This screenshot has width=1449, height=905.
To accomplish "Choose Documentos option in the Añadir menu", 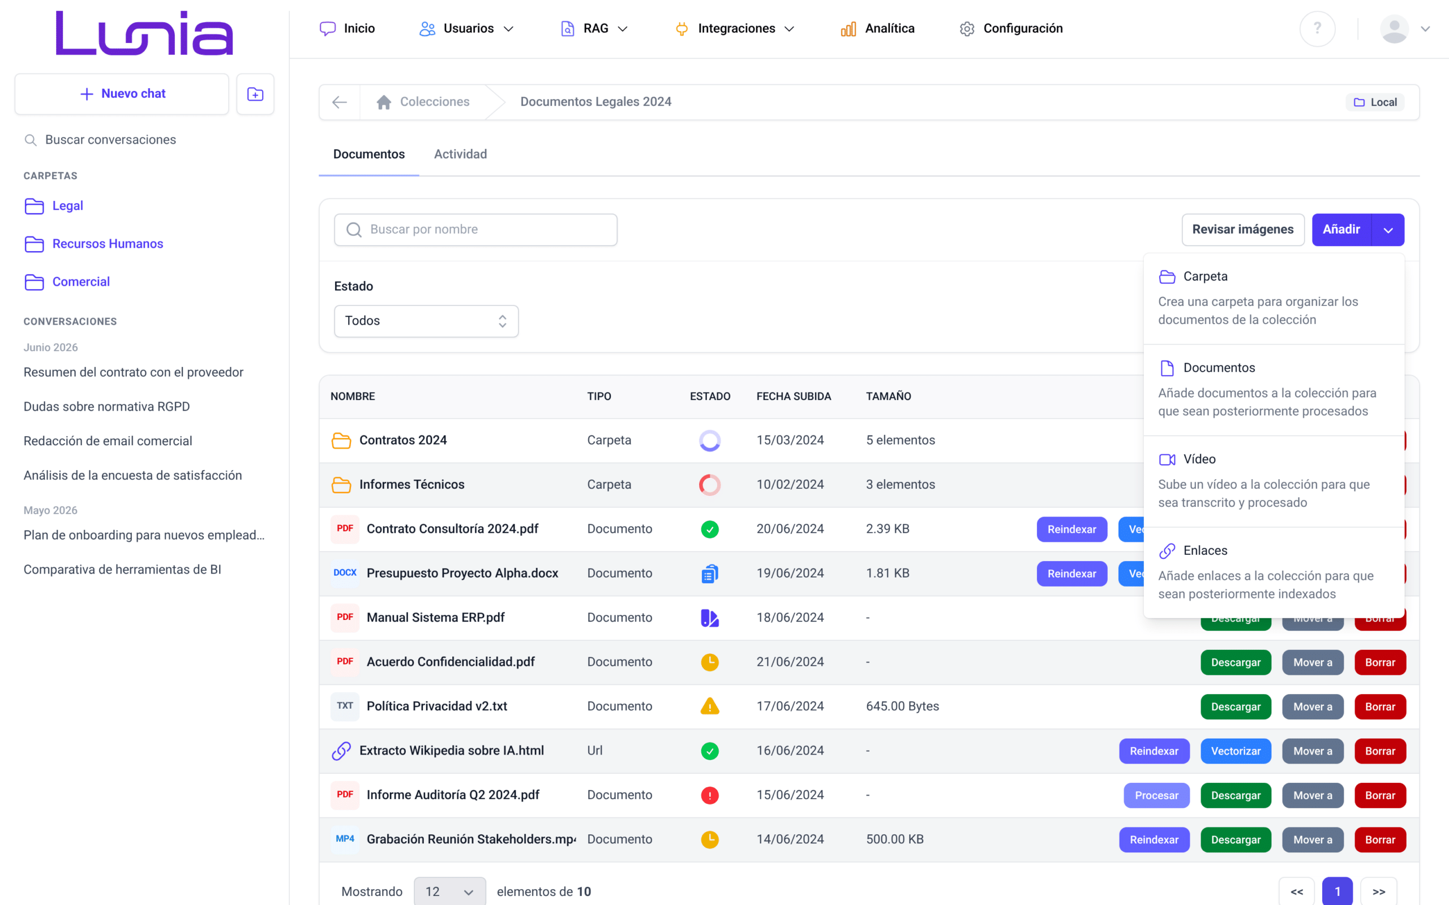I will 1274,389.
